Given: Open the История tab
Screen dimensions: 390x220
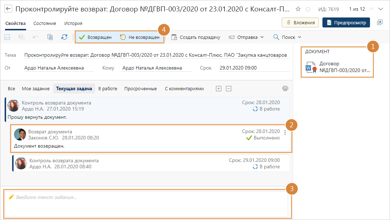Looking at the screenshot, I should [x=73, y=23].
